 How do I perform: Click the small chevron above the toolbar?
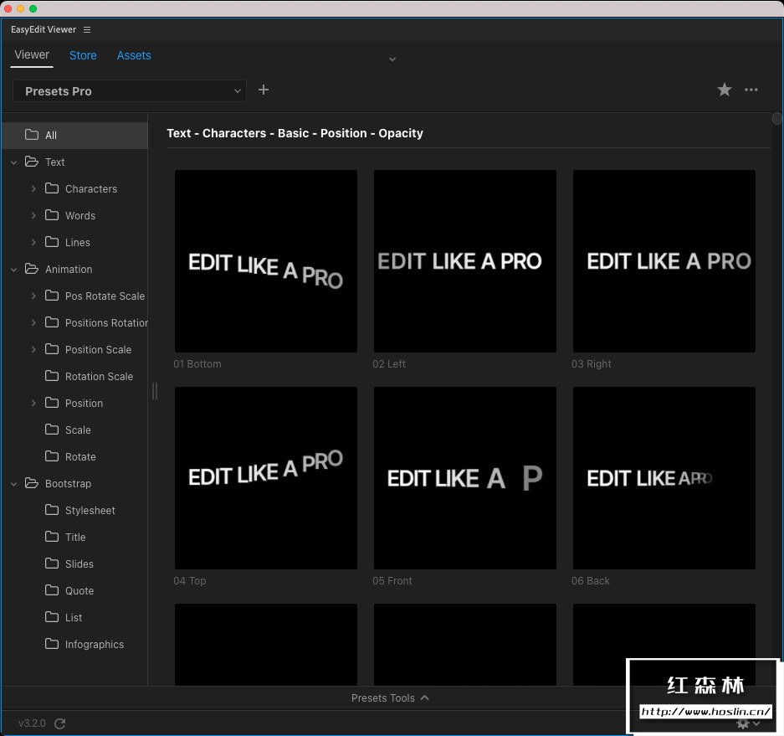392,59
